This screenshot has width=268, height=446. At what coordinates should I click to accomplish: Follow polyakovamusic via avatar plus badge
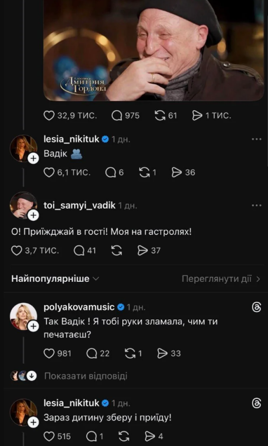tap(33, 327)
